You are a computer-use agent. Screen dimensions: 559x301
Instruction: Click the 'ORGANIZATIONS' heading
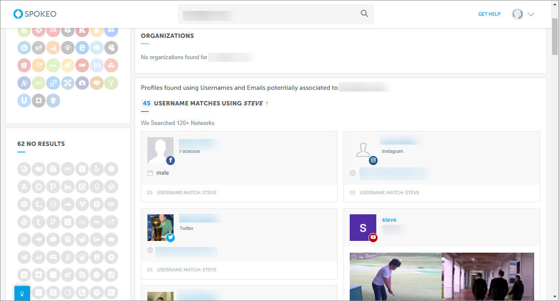point(167,36)
